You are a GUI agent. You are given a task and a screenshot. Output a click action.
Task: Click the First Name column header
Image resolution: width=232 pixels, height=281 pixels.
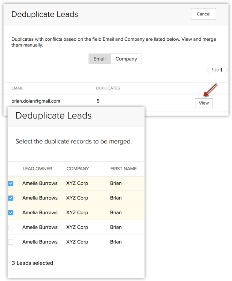[123, 169]
